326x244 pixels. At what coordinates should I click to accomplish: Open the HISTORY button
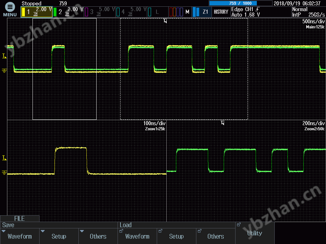221,12
